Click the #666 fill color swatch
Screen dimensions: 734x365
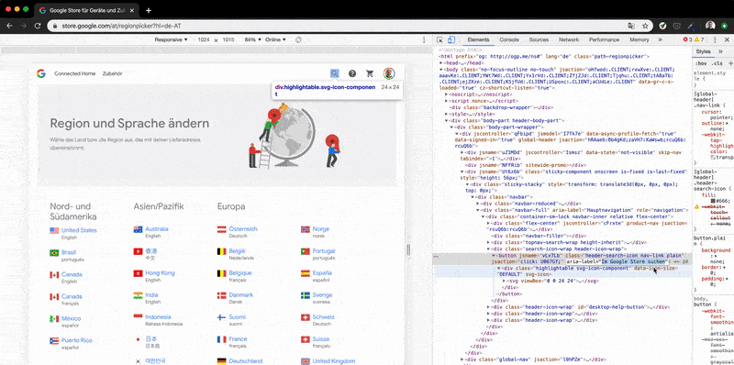click(x=714, y=201)
